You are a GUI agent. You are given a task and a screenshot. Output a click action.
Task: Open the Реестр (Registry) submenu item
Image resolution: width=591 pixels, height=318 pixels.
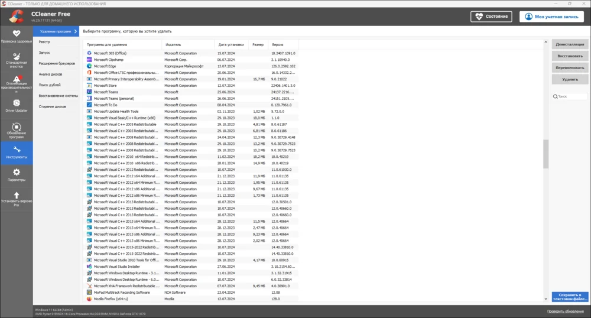[x=44, y=42]
